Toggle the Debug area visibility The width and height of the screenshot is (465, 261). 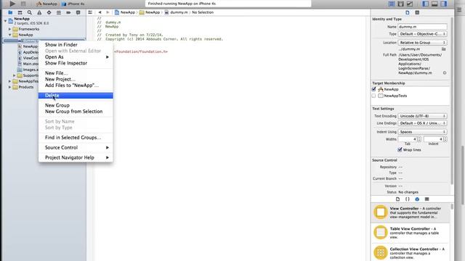point(434,4)
